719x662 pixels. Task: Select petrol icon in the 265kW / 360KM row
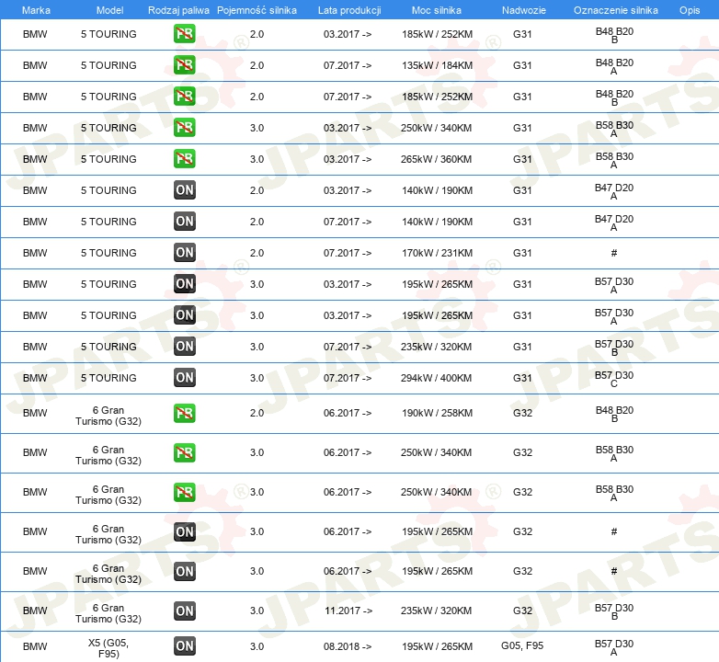pyautogui.click(x=184, y=159)
